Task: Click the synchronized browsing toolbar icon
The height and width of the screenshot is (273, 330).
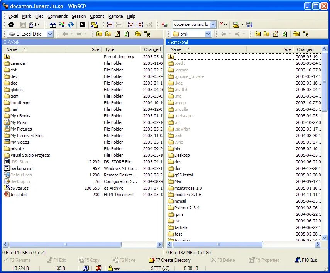Action: (x=95, y=25)
